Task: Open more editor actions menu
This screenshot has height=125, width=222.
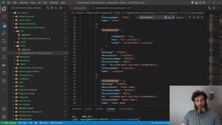Action: 218,8
